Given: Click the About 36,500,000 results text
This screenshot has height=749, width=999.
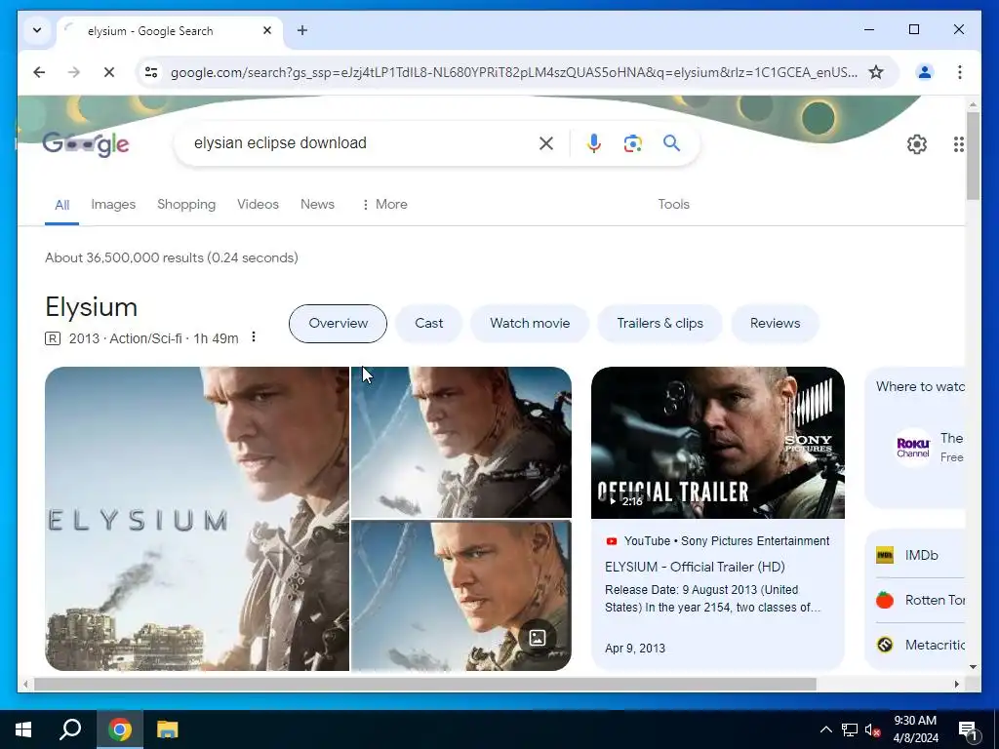Looking at the screenshot, I should pyautogui.click(x=172, y=257).
